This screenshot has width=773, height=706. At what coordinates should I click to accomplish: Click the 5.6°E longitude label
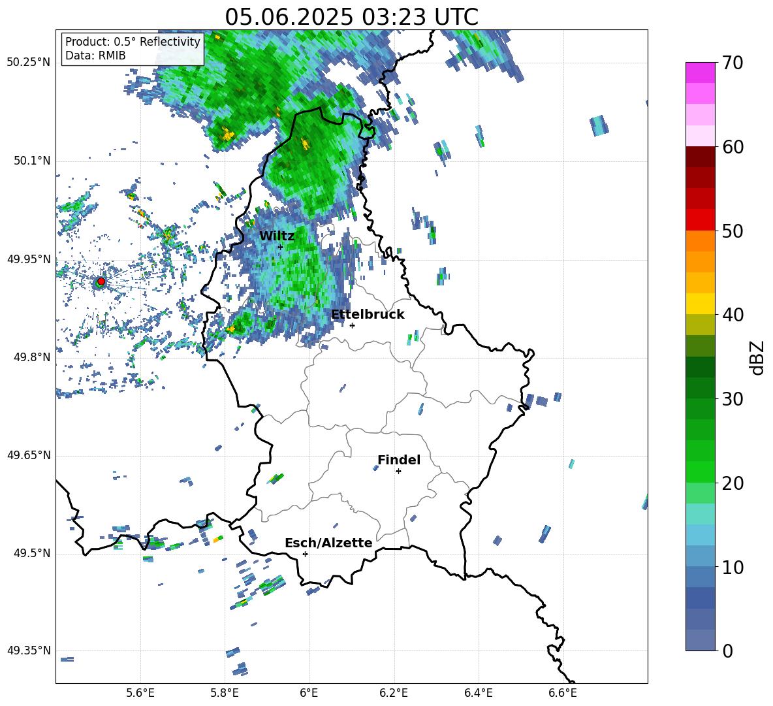click(140, 693)
